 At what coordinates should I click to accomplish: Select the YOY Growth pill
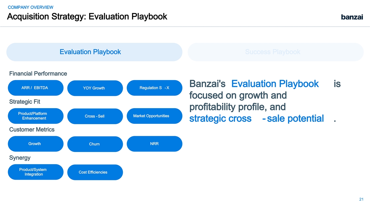[x=94, y=88]
